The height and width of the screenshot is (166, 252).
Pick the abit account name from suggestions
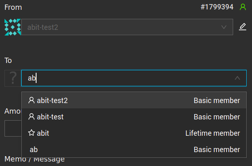coord(43,133)
